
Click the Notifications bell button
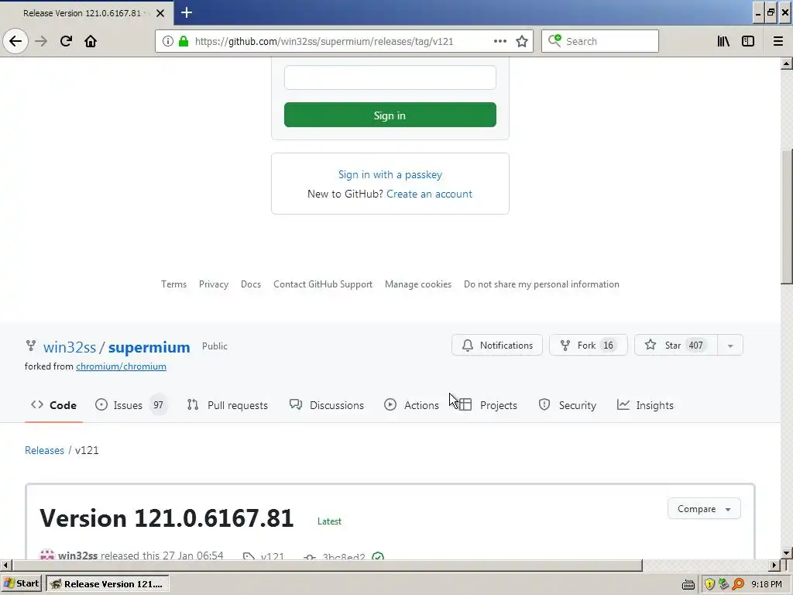[497, 345]
